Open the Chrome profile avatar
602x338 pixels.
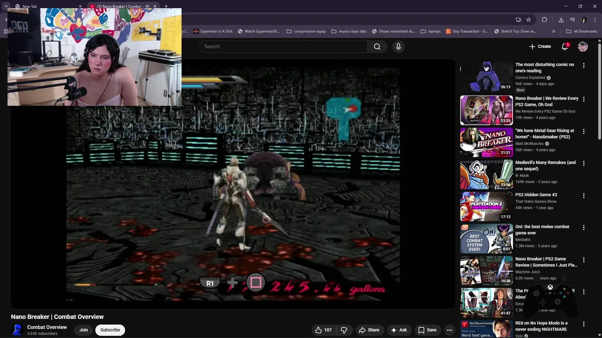(584, 20)
